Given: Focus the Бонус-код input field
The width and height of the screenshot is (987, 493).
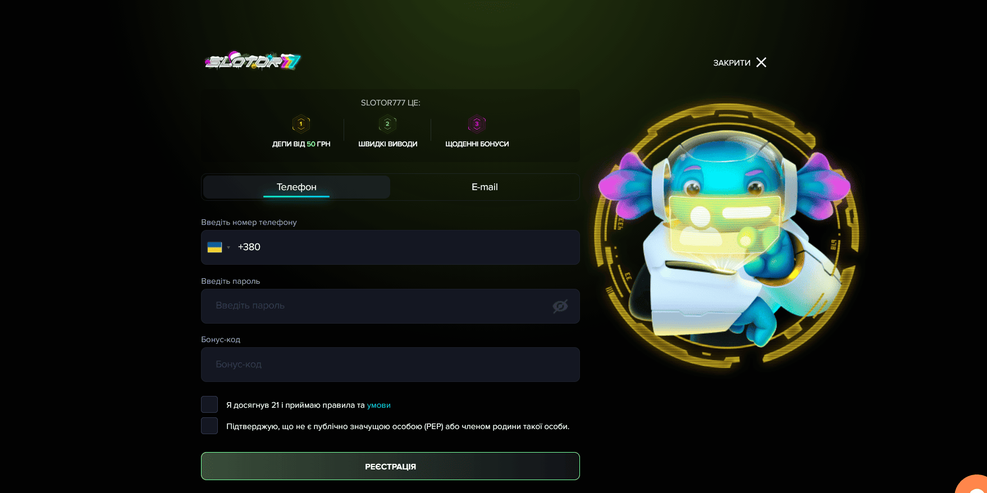Looking at the screenshot, I should [390, 365].
